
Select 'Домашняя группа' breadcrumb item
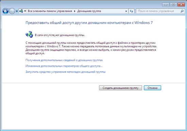point(89,11)
